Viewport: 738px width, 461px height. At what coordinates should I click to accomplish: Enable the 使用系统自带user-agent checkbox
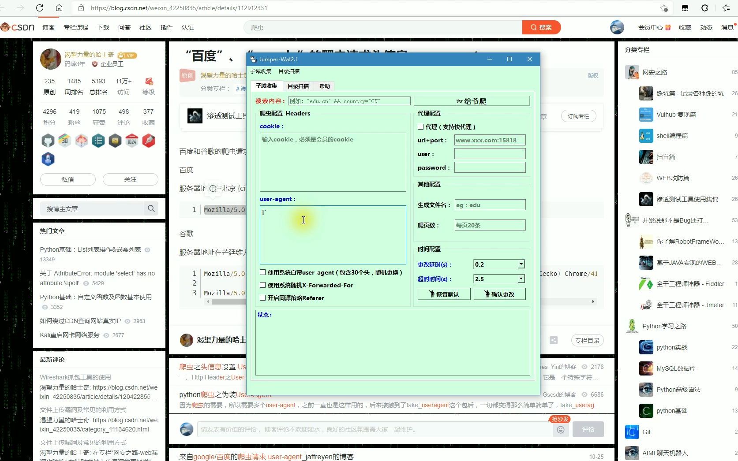pyautogui.click(x=262, y=272)
